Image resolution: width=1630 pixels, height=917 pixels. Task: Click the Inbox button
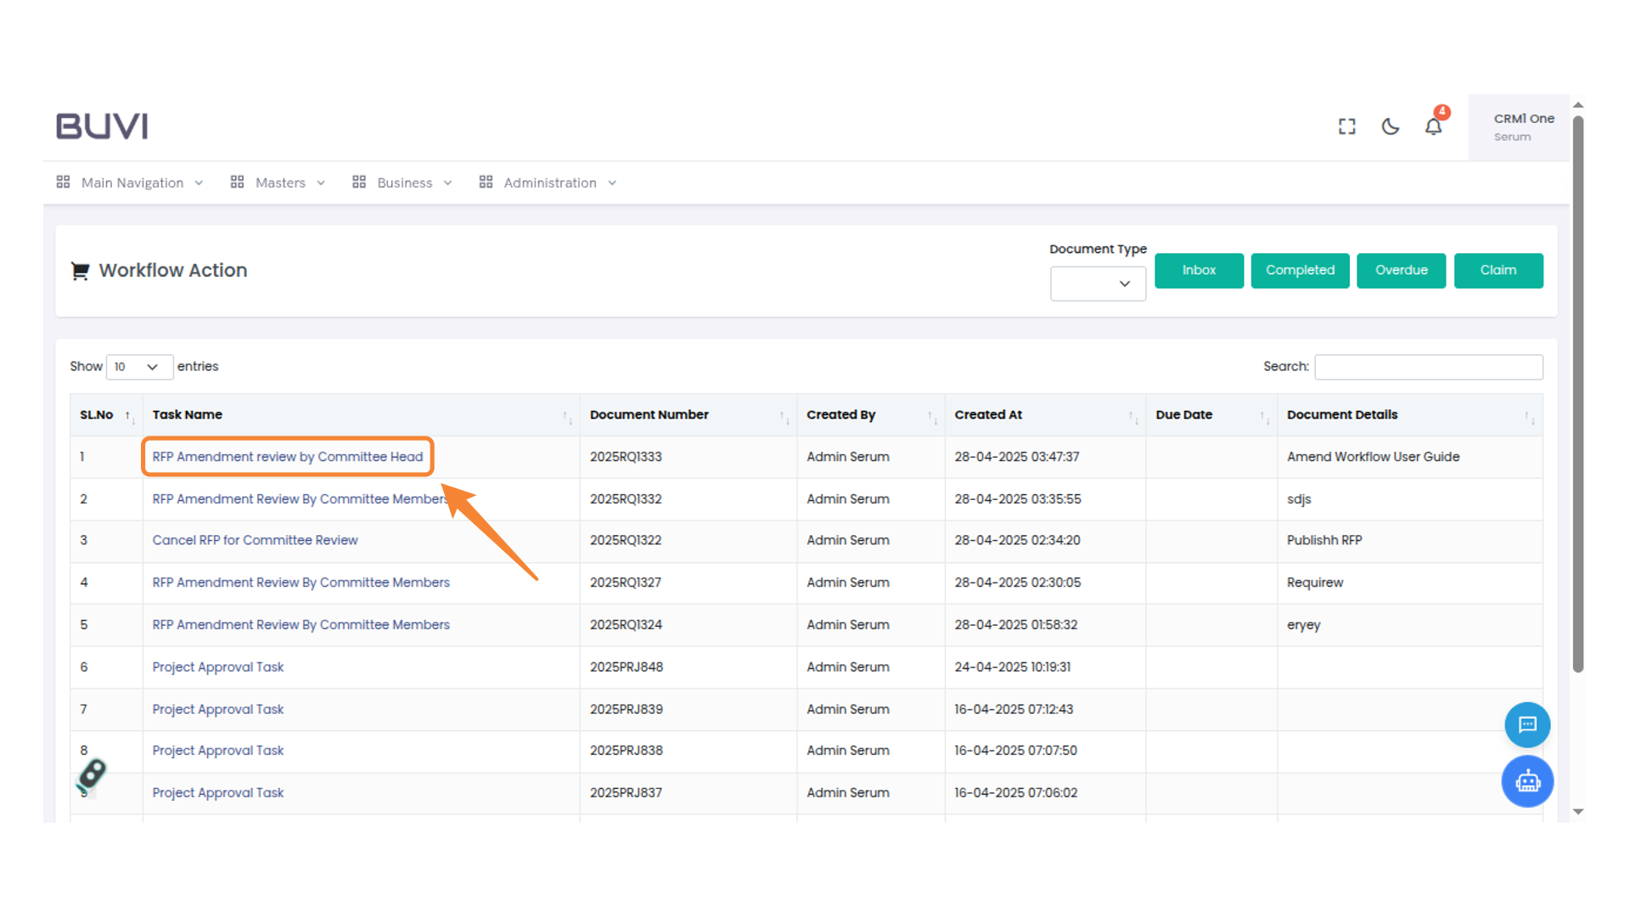coord(1199,270)
